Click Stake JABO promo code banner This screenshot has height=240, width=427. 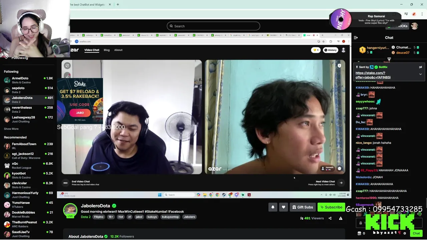click(x=80, y=101)
